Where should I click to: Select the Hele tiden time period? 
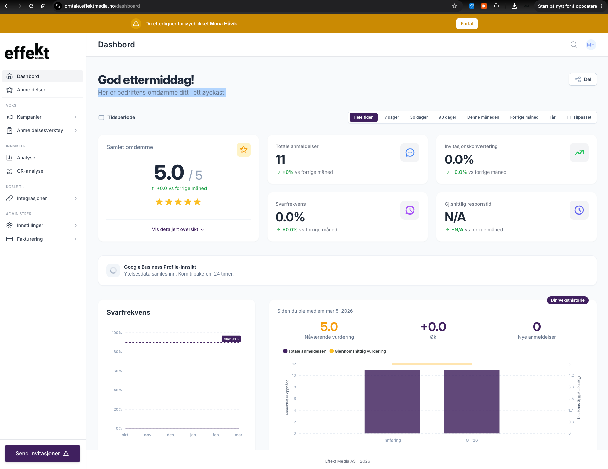tap(364, 117)
